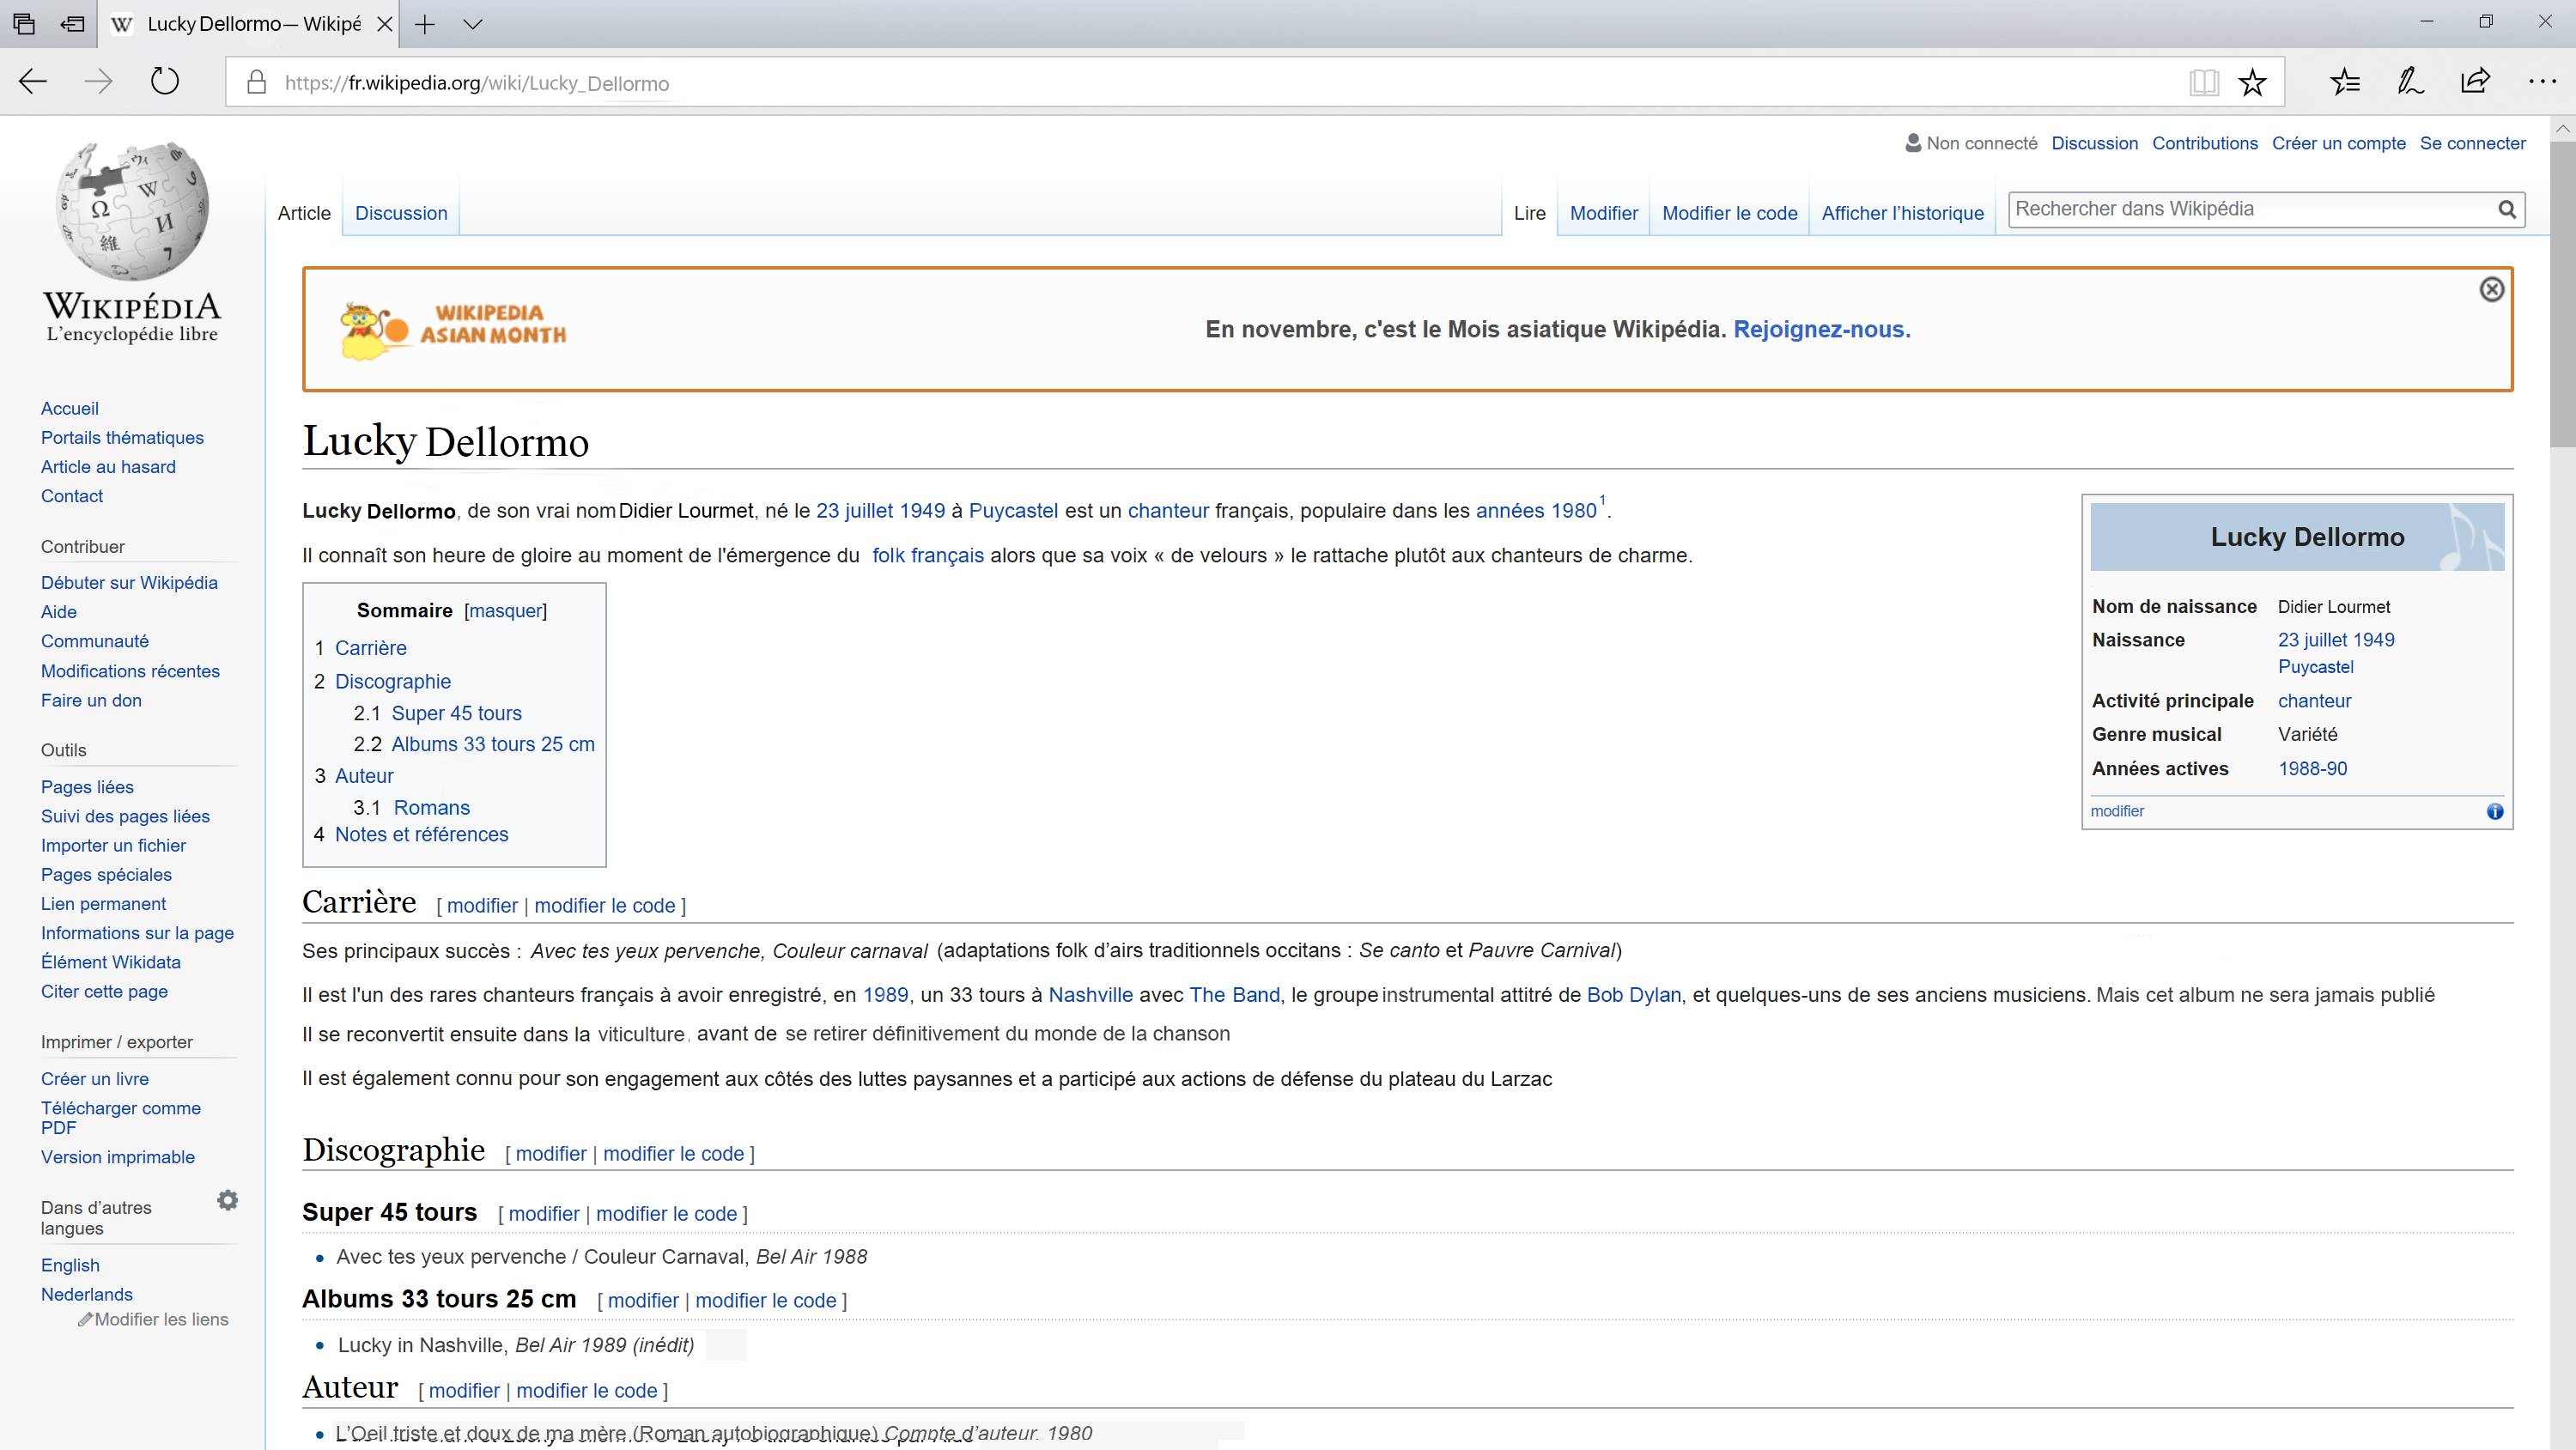This screenshot has height=1450, width=2576.
Task: Hide the Sommaire with masquer toggle
Action: pyautogui.click(x=505, y=611)
